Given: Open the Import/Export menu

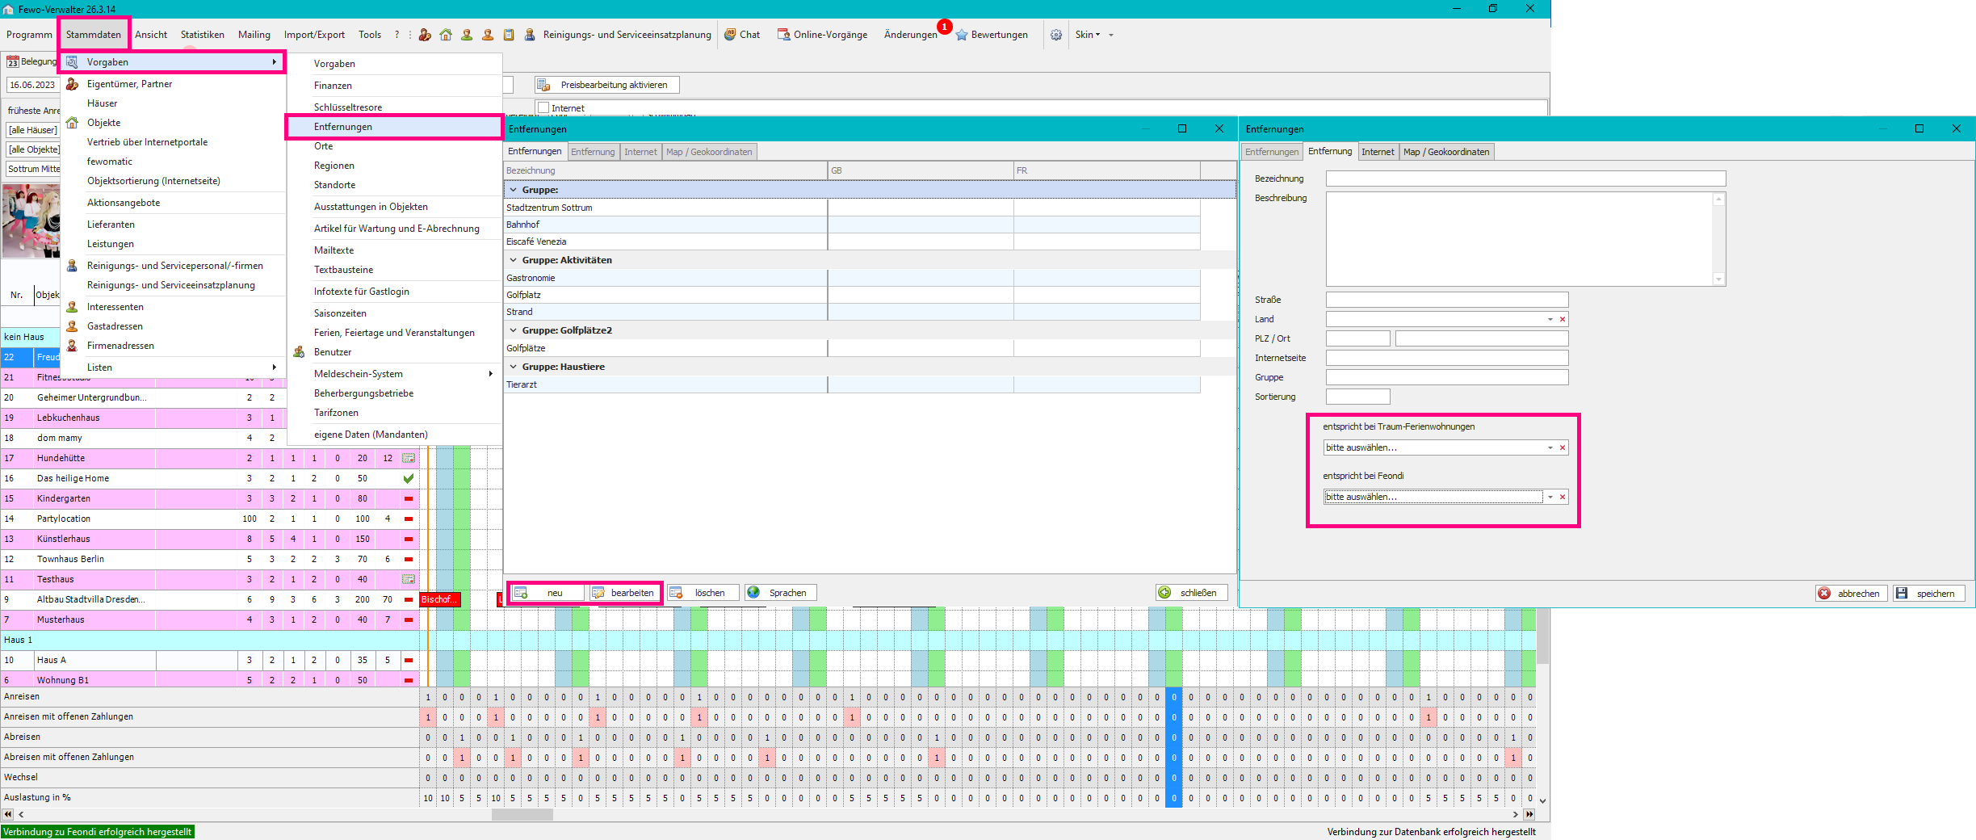Looking at the screenshot, I should point(314,35).
